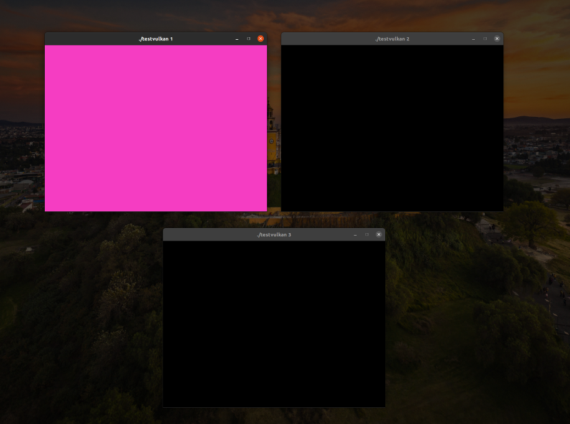Click the black canvas of ./testvulkan 3
This screenshot has width=570, height=424.
(274, 323)
